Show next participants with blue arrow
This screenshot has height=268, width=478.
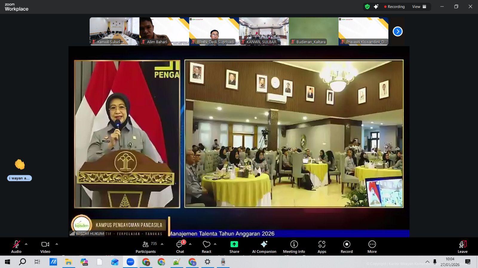(x=398, y=31)
